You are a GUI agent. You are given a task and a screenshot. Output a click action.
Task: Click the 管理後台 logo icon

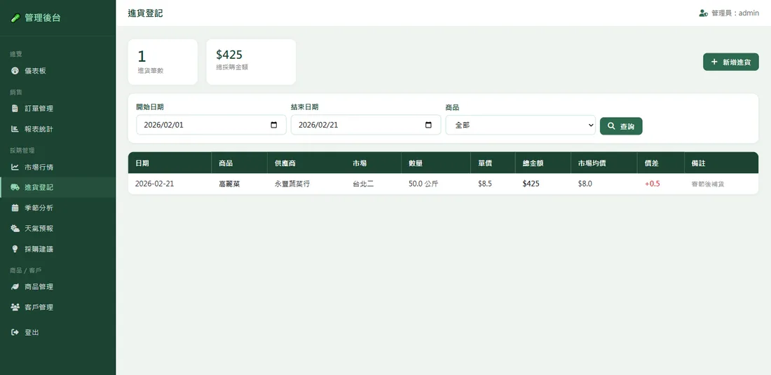pyautogui.click(x=15, y=18)
